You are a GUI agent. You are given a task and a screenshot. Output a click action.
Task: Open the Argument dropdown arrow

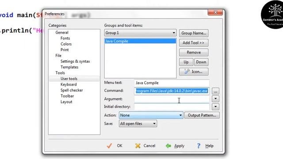point(215,99)
